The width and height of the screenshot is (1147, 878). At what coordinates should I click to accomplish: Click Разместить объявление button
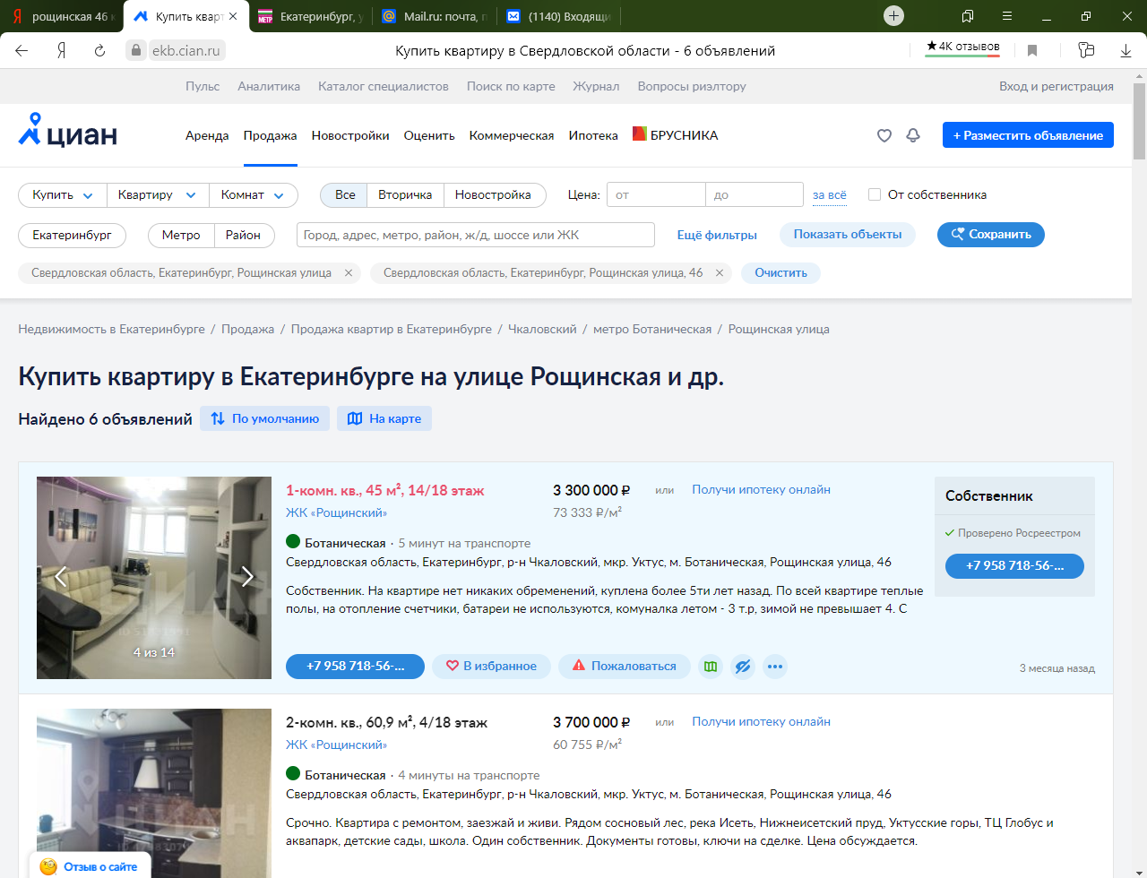pos(1028,135)
